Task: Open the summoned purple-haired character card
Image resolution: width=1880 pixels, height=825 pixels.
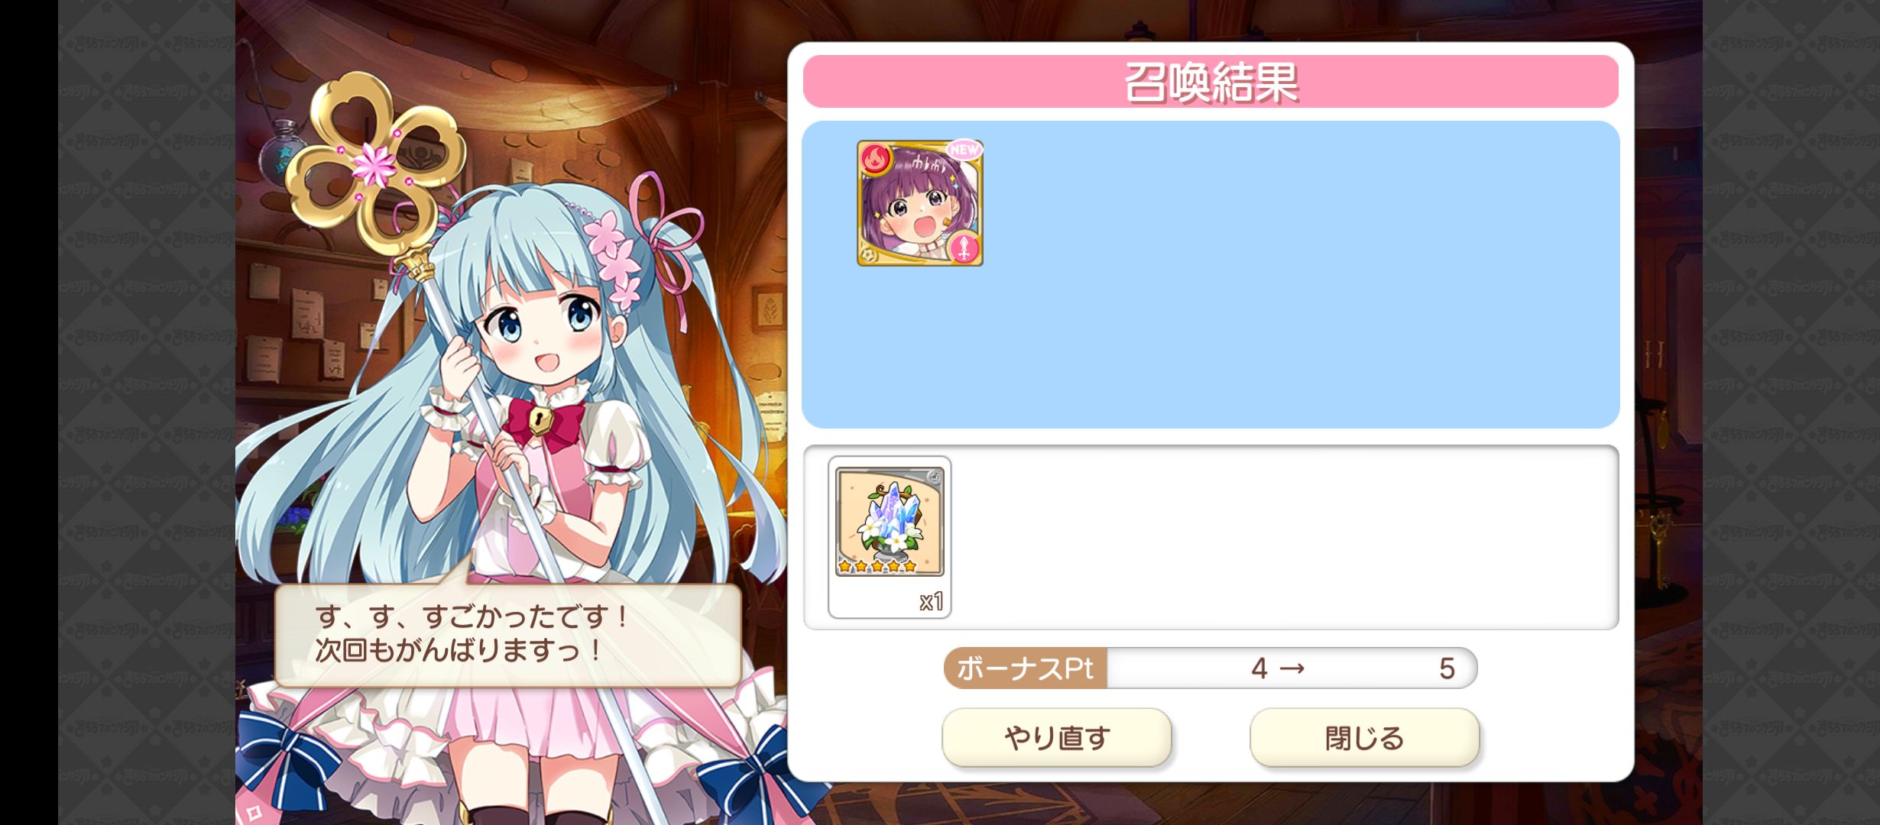Action: (920, 203)
